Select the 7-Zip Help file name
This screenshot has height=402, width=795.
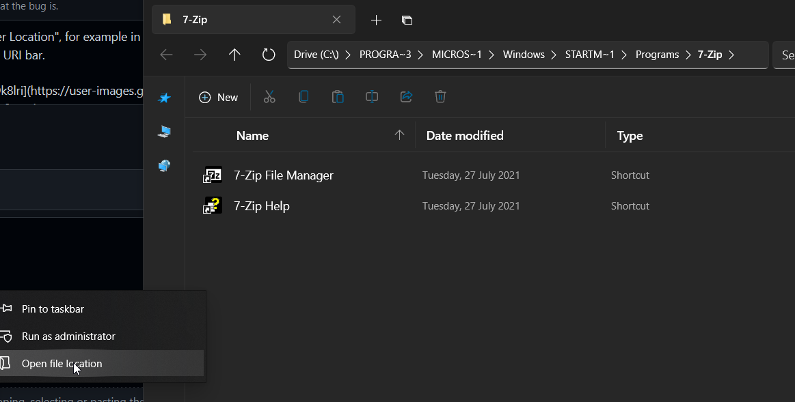tap(262, 206)
